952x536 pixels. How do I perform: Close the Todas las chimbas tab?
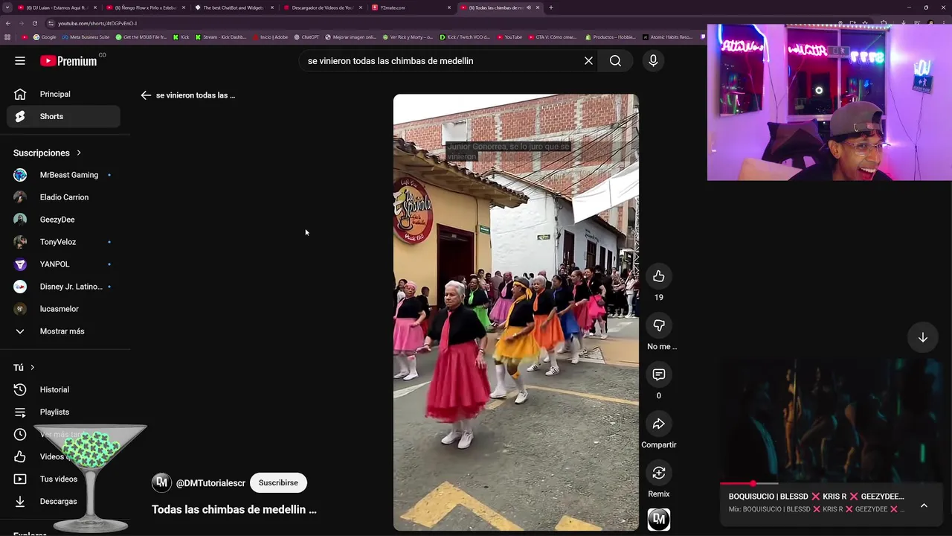pos(538,7)
